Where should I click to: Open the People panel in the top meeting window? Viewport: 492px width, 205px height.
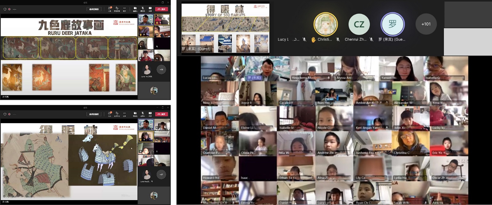tap(109, 9)
